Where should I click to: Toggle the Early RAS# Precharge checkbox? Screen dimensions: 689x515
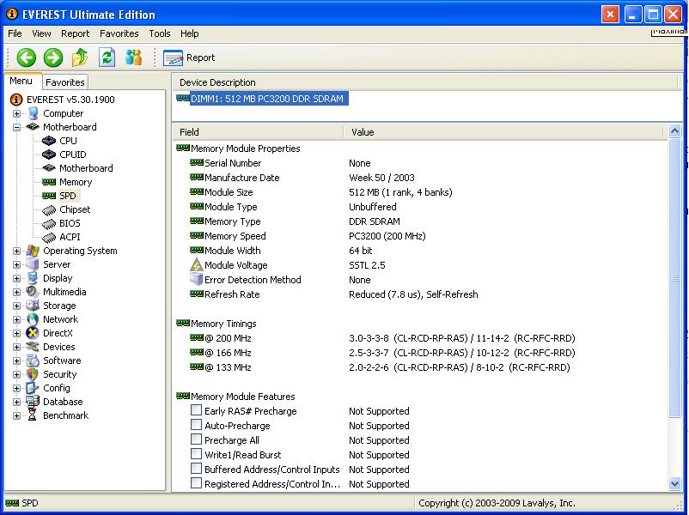(x=197, y=411)
